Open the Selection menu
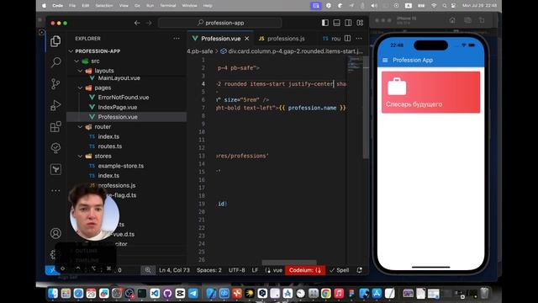The image size is (538, 303). [x=104, y=6]
